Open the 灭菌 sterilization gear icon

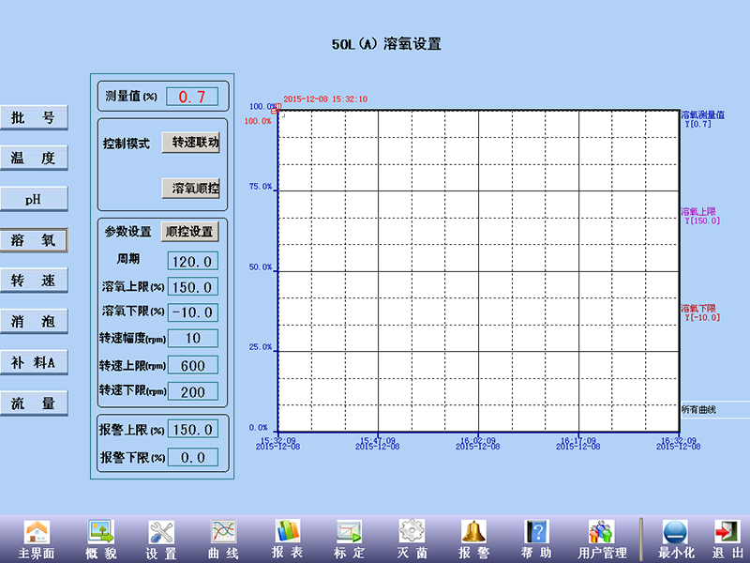[x=412, y=533]
